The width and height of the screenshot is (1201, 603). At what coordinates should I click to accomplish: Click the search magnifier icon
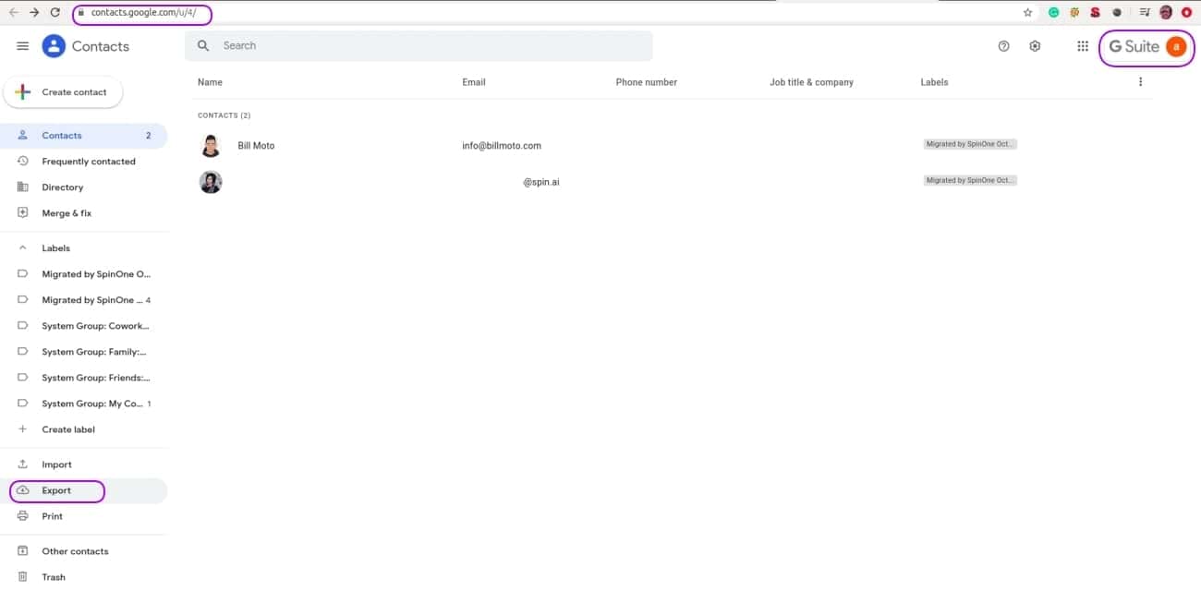(203, 45)
